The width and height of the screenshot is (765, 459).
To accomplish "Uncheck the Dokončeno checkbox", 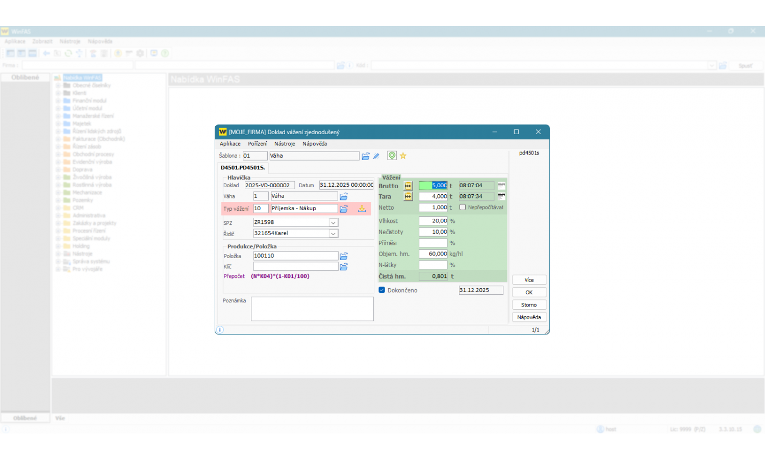I will point(382,290).
